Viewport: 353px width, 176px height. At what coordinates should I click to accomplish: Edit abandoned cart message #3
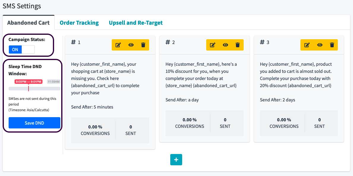pyautogui.click(x=307, y=45)
